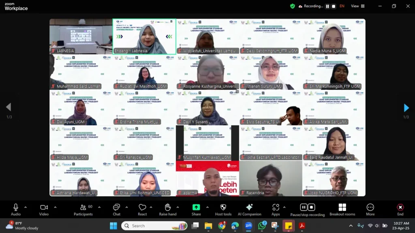Expand audio options arrow next to Audio
Screen dimensions: 415x233
tap(25, 208)
